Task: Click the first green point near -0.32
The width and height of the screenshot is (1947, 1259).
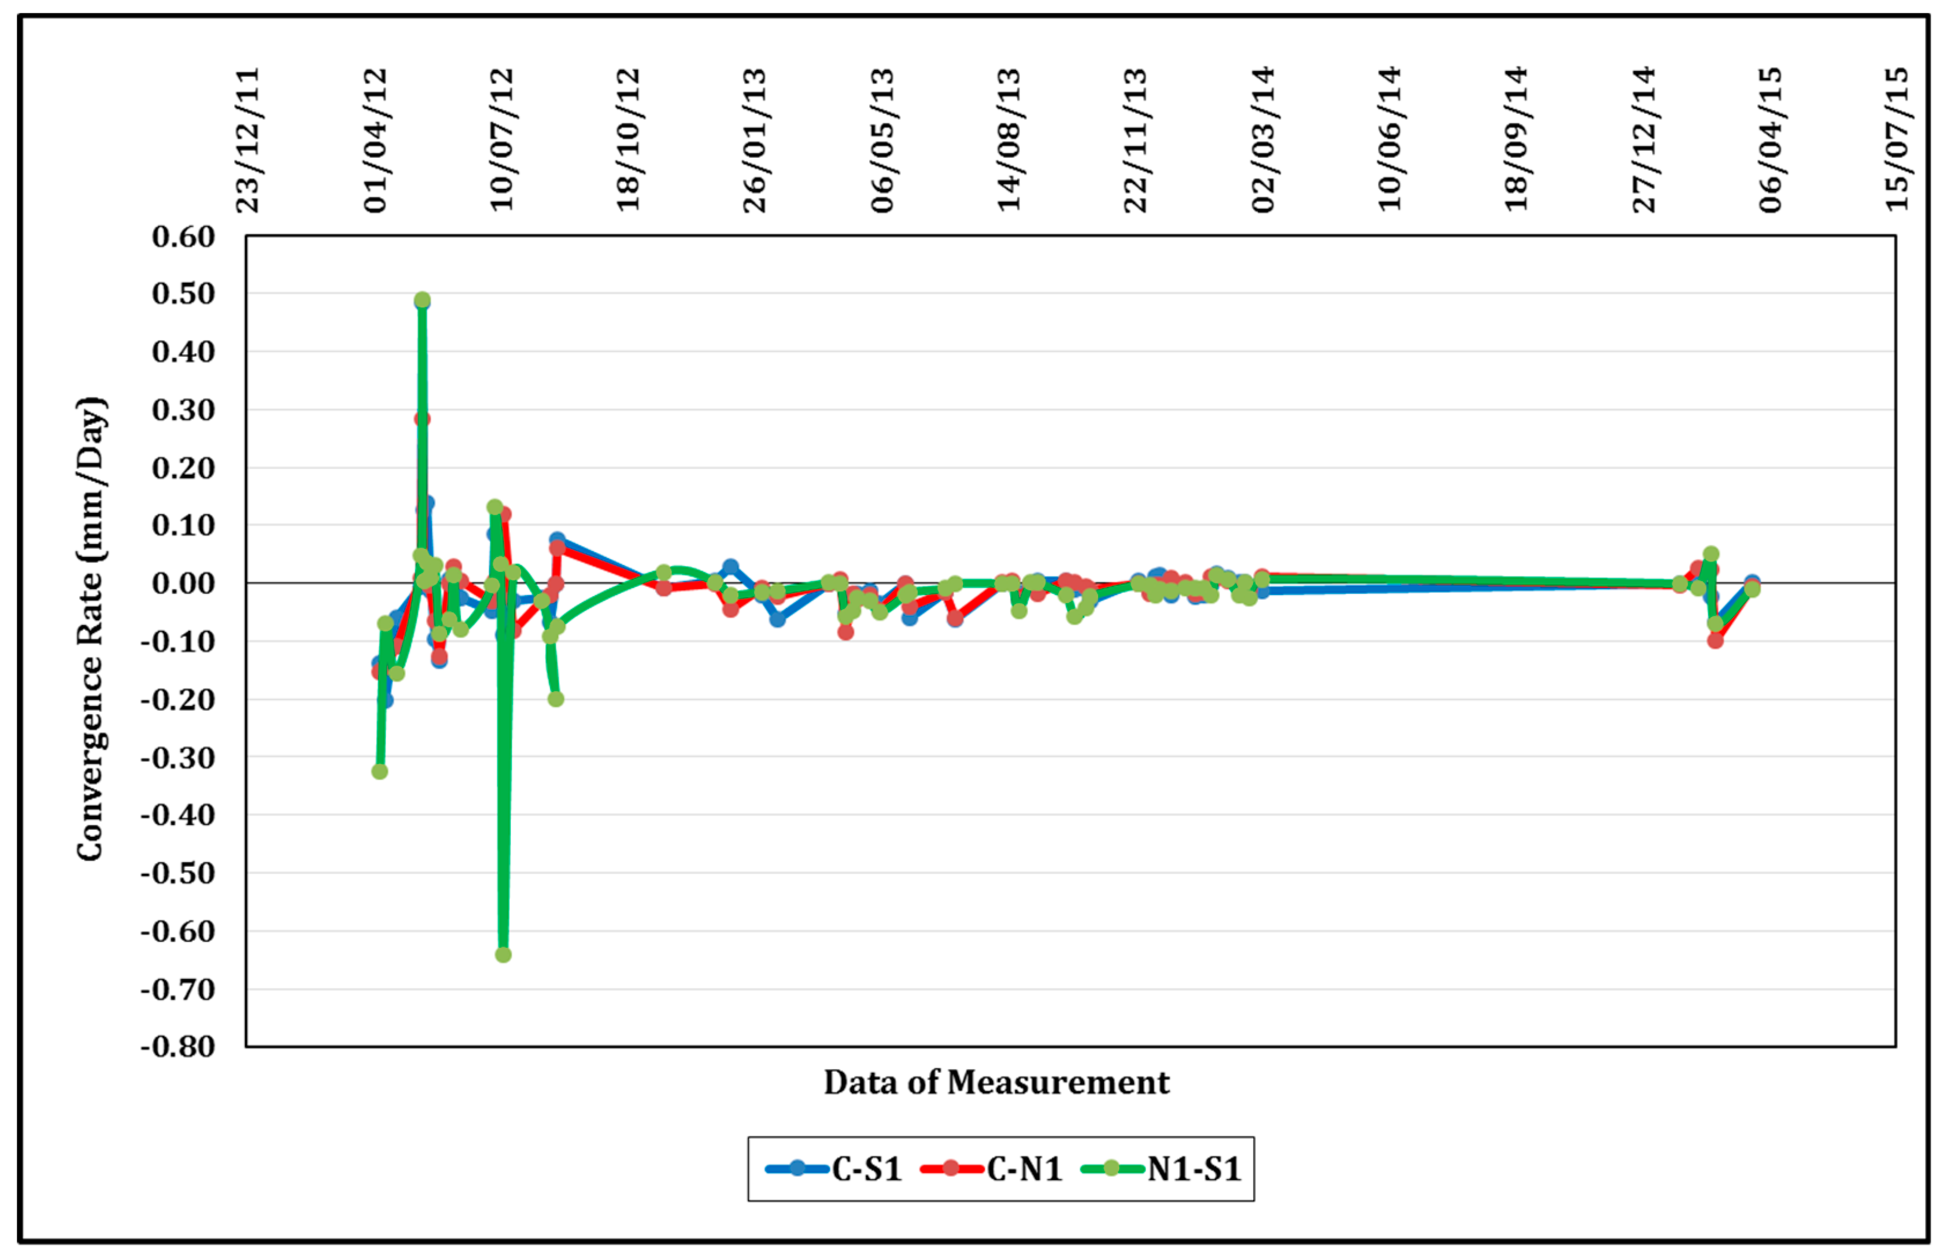Action: (379, 771)
